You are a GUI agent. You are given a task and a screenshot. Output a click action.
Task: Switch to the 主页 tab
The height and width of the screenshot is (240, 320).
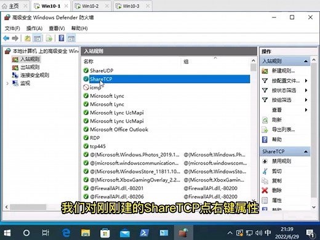(x=14, y=6)
